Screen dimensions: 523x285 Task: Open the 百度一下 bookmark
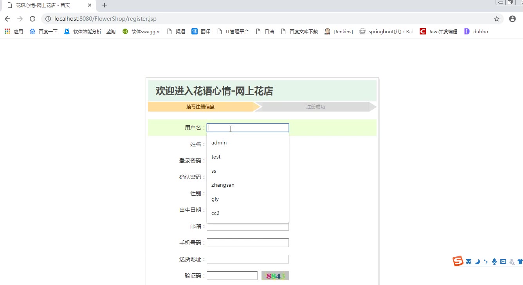[x=43, y=31]
